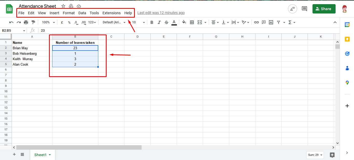This screenshot has height=160, width=354.
Task: Open the Extensions menu
Action: pyautogui.click(x=112, y=13)
